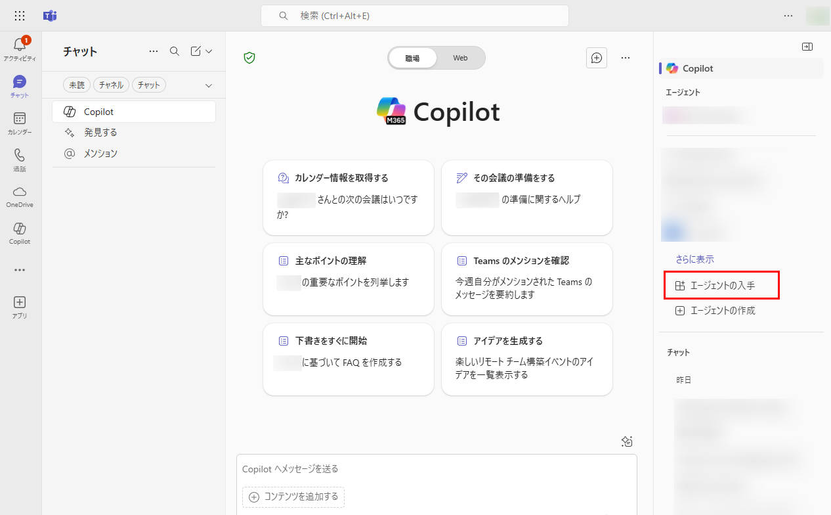Select the アイデアを生成する prompt card
831x515 pixels.
tap(527, 359)
